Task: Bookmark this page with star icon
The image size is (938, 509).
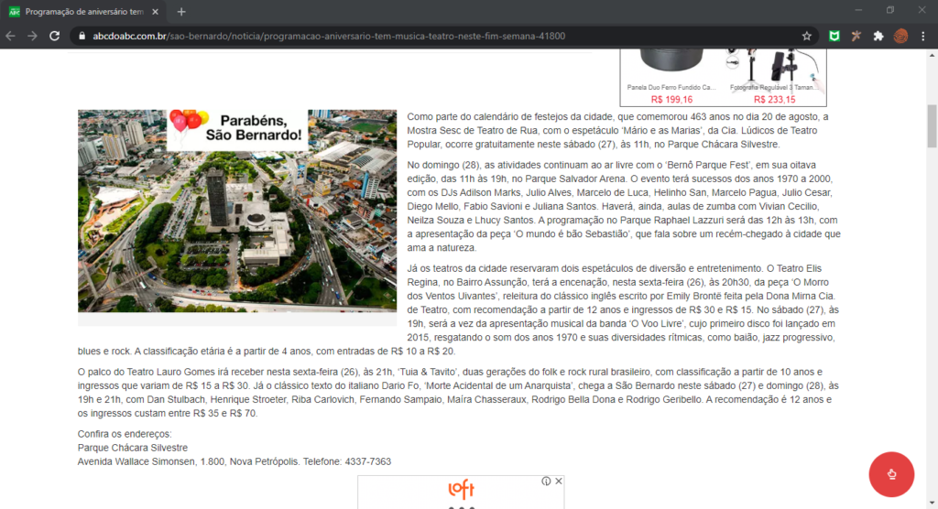Action: tap(806, 36)
